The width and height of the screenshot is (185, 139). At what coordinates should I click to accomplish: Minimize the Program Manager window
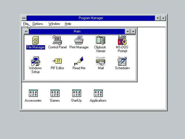click(158, 18)
